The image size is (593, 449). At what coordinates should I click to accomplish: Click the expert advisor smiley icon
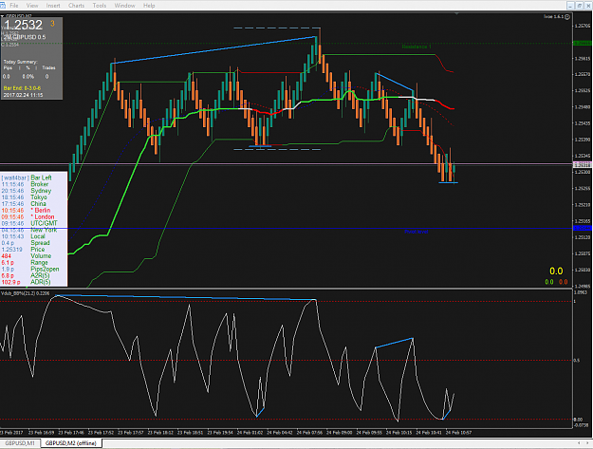567,17
